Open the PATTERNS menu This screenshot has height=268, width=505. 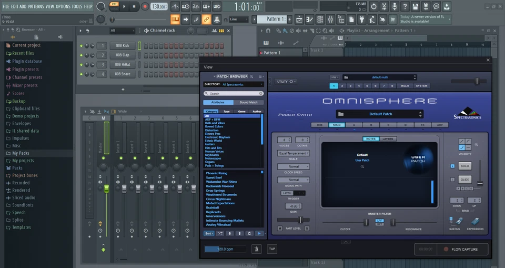point(36,6)
